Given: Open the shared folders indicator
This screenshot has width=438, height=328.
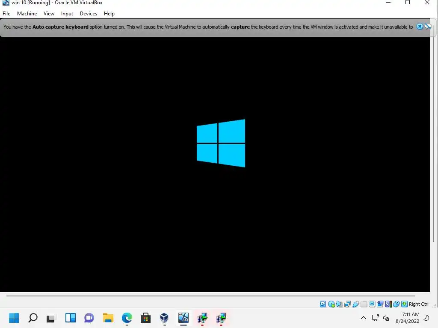Looking at the screenshot, I should click(x=364, y=304).
